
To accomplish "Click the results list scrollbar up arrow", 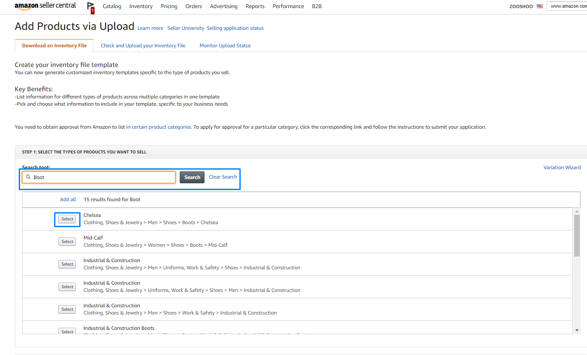I will coord(577,211).
